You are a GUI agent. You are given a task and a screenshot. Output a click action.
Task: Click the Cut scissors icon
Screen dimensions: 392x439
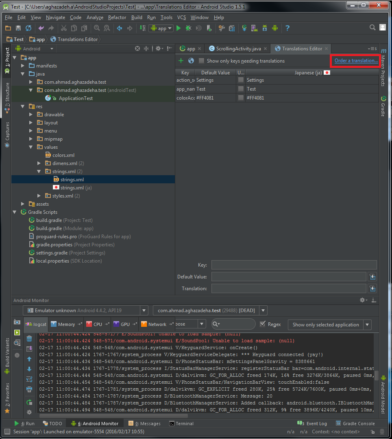pyautogui.click(x=64, y=28)
